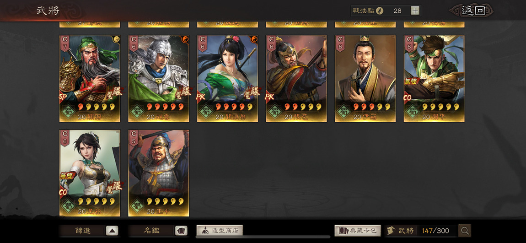This screenshot has height=243, width=526.
Task: Open the 造型商店 shop
Action: point(220,231)
